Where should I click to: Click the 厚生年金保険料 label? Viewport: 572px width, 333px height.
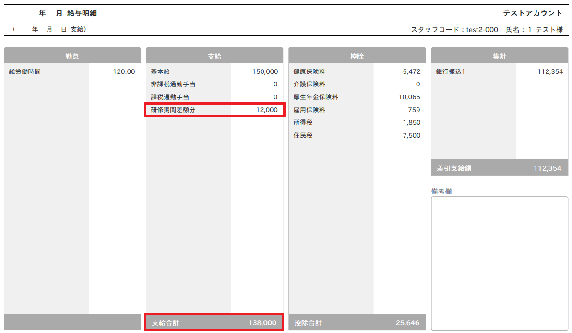[315, 97]
